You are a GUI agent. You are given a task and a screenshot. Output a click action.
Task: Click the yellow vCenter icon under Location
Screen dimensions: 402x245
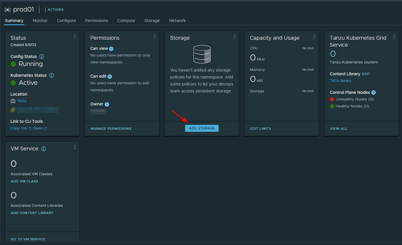coord(13,110)
